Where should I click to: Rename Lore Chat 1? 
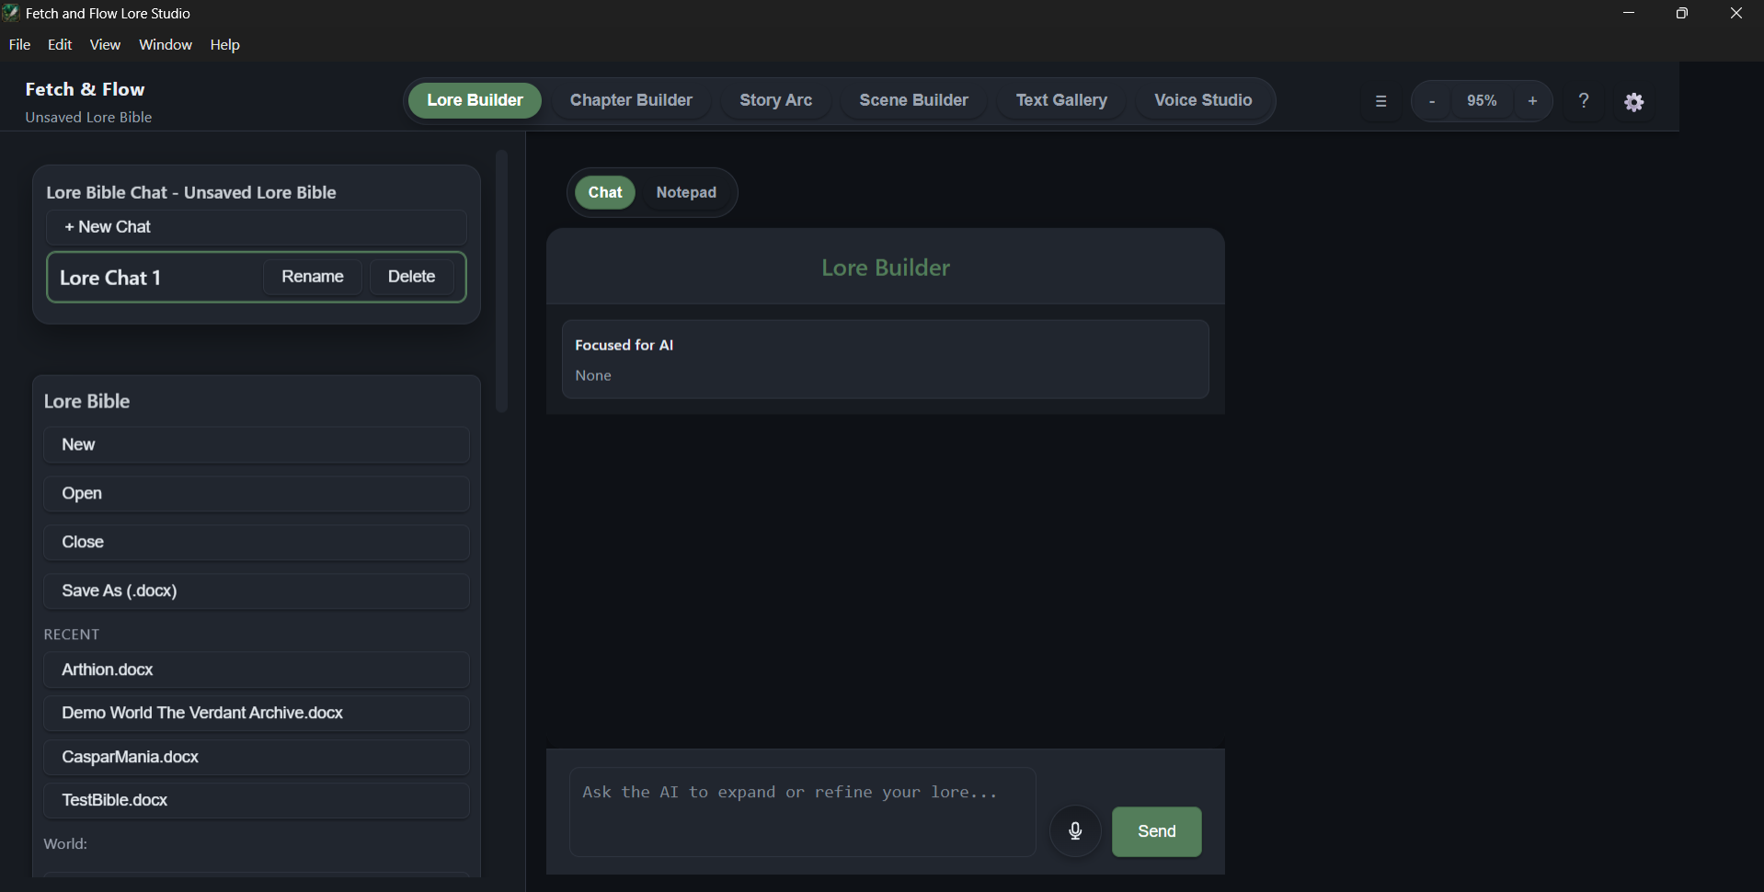[x=313, y=277]
